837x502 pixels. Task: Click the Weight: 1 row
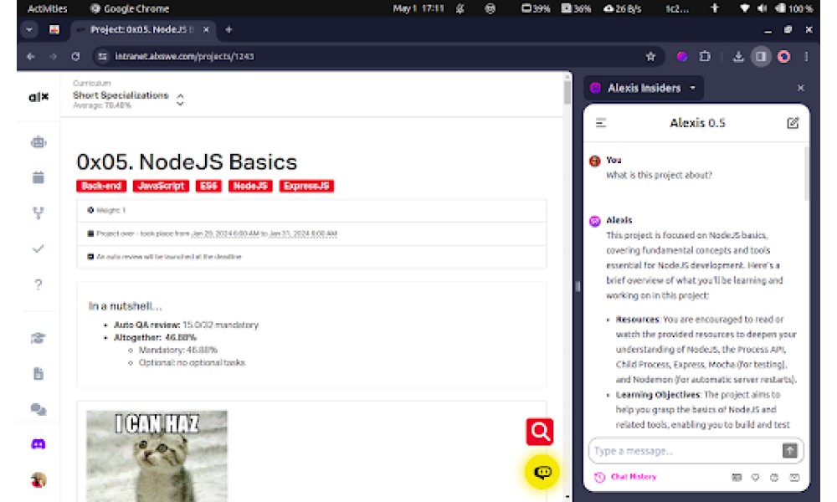point(311,211)
